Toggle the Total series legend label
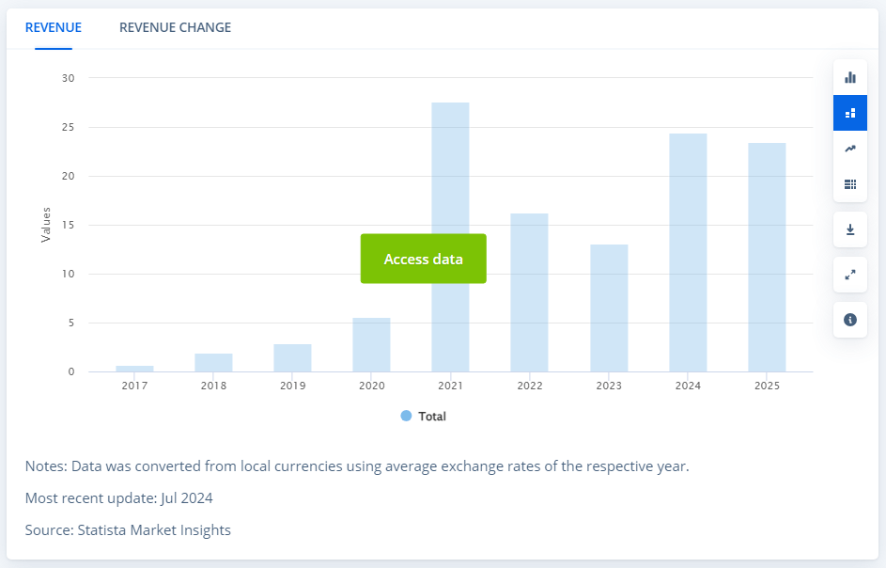This screenshot has width=886, height=568. tap(432, 416)
